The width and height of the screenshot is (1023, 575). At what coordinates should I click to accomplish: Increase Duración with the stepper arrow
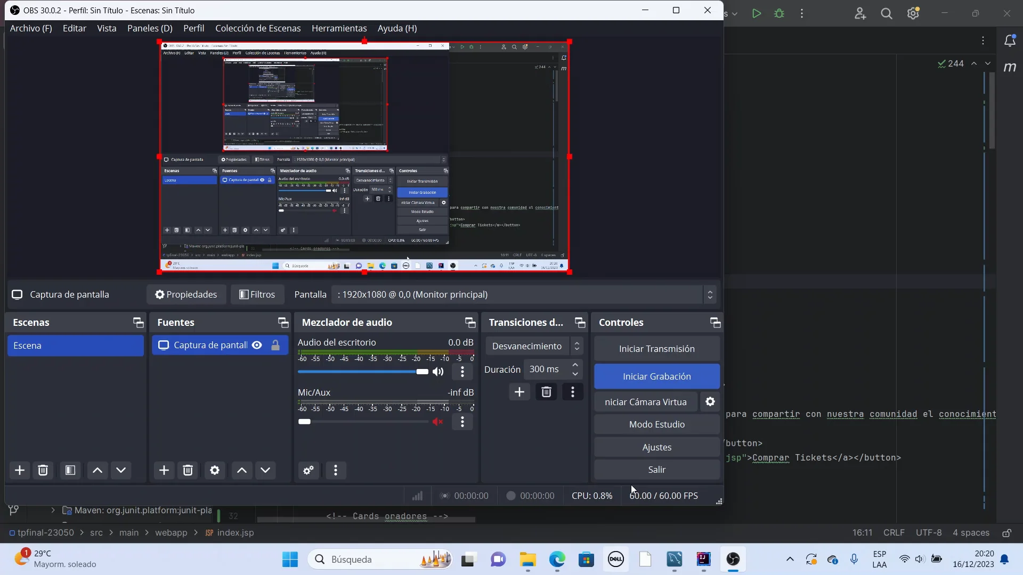575,365
